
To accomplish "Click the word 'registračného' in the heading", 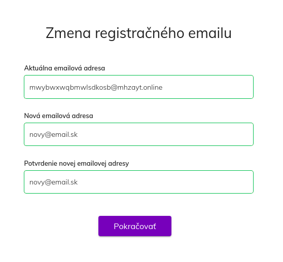I will [139, 33].
